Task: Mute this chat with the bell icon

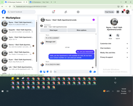Action: point(110,36)
